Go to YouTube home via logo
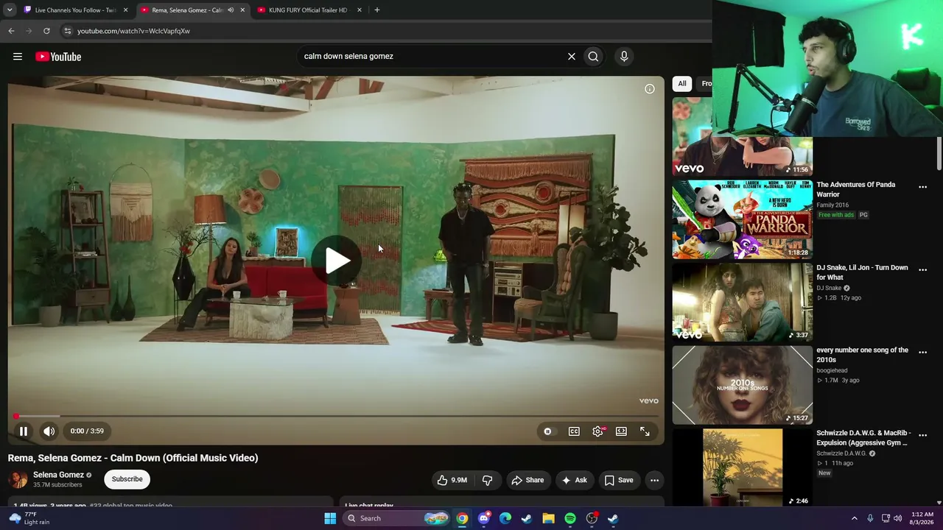Image resolution: width=943 pixels, height=530 pixels. 58,57
